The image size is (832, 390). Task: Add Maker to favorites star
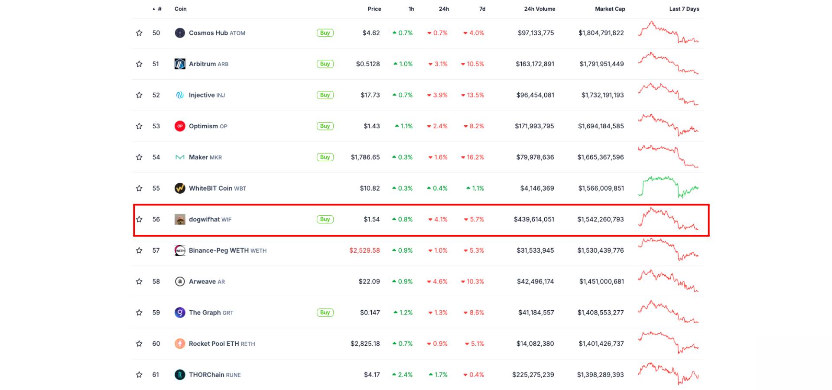[x=139, y=157]
